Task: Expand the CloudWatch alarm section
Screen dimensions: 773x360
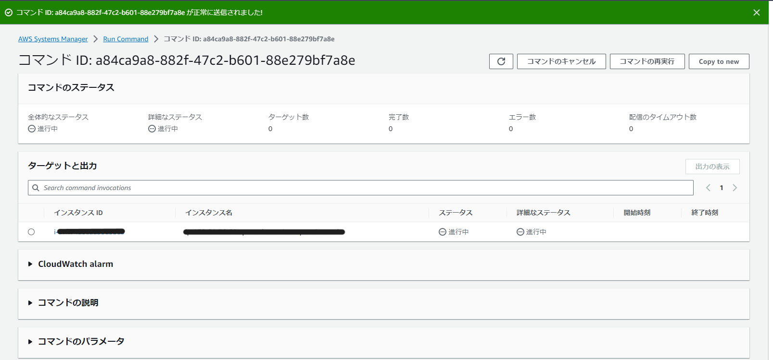Action: pyautogui.click(x=30, y=264)
